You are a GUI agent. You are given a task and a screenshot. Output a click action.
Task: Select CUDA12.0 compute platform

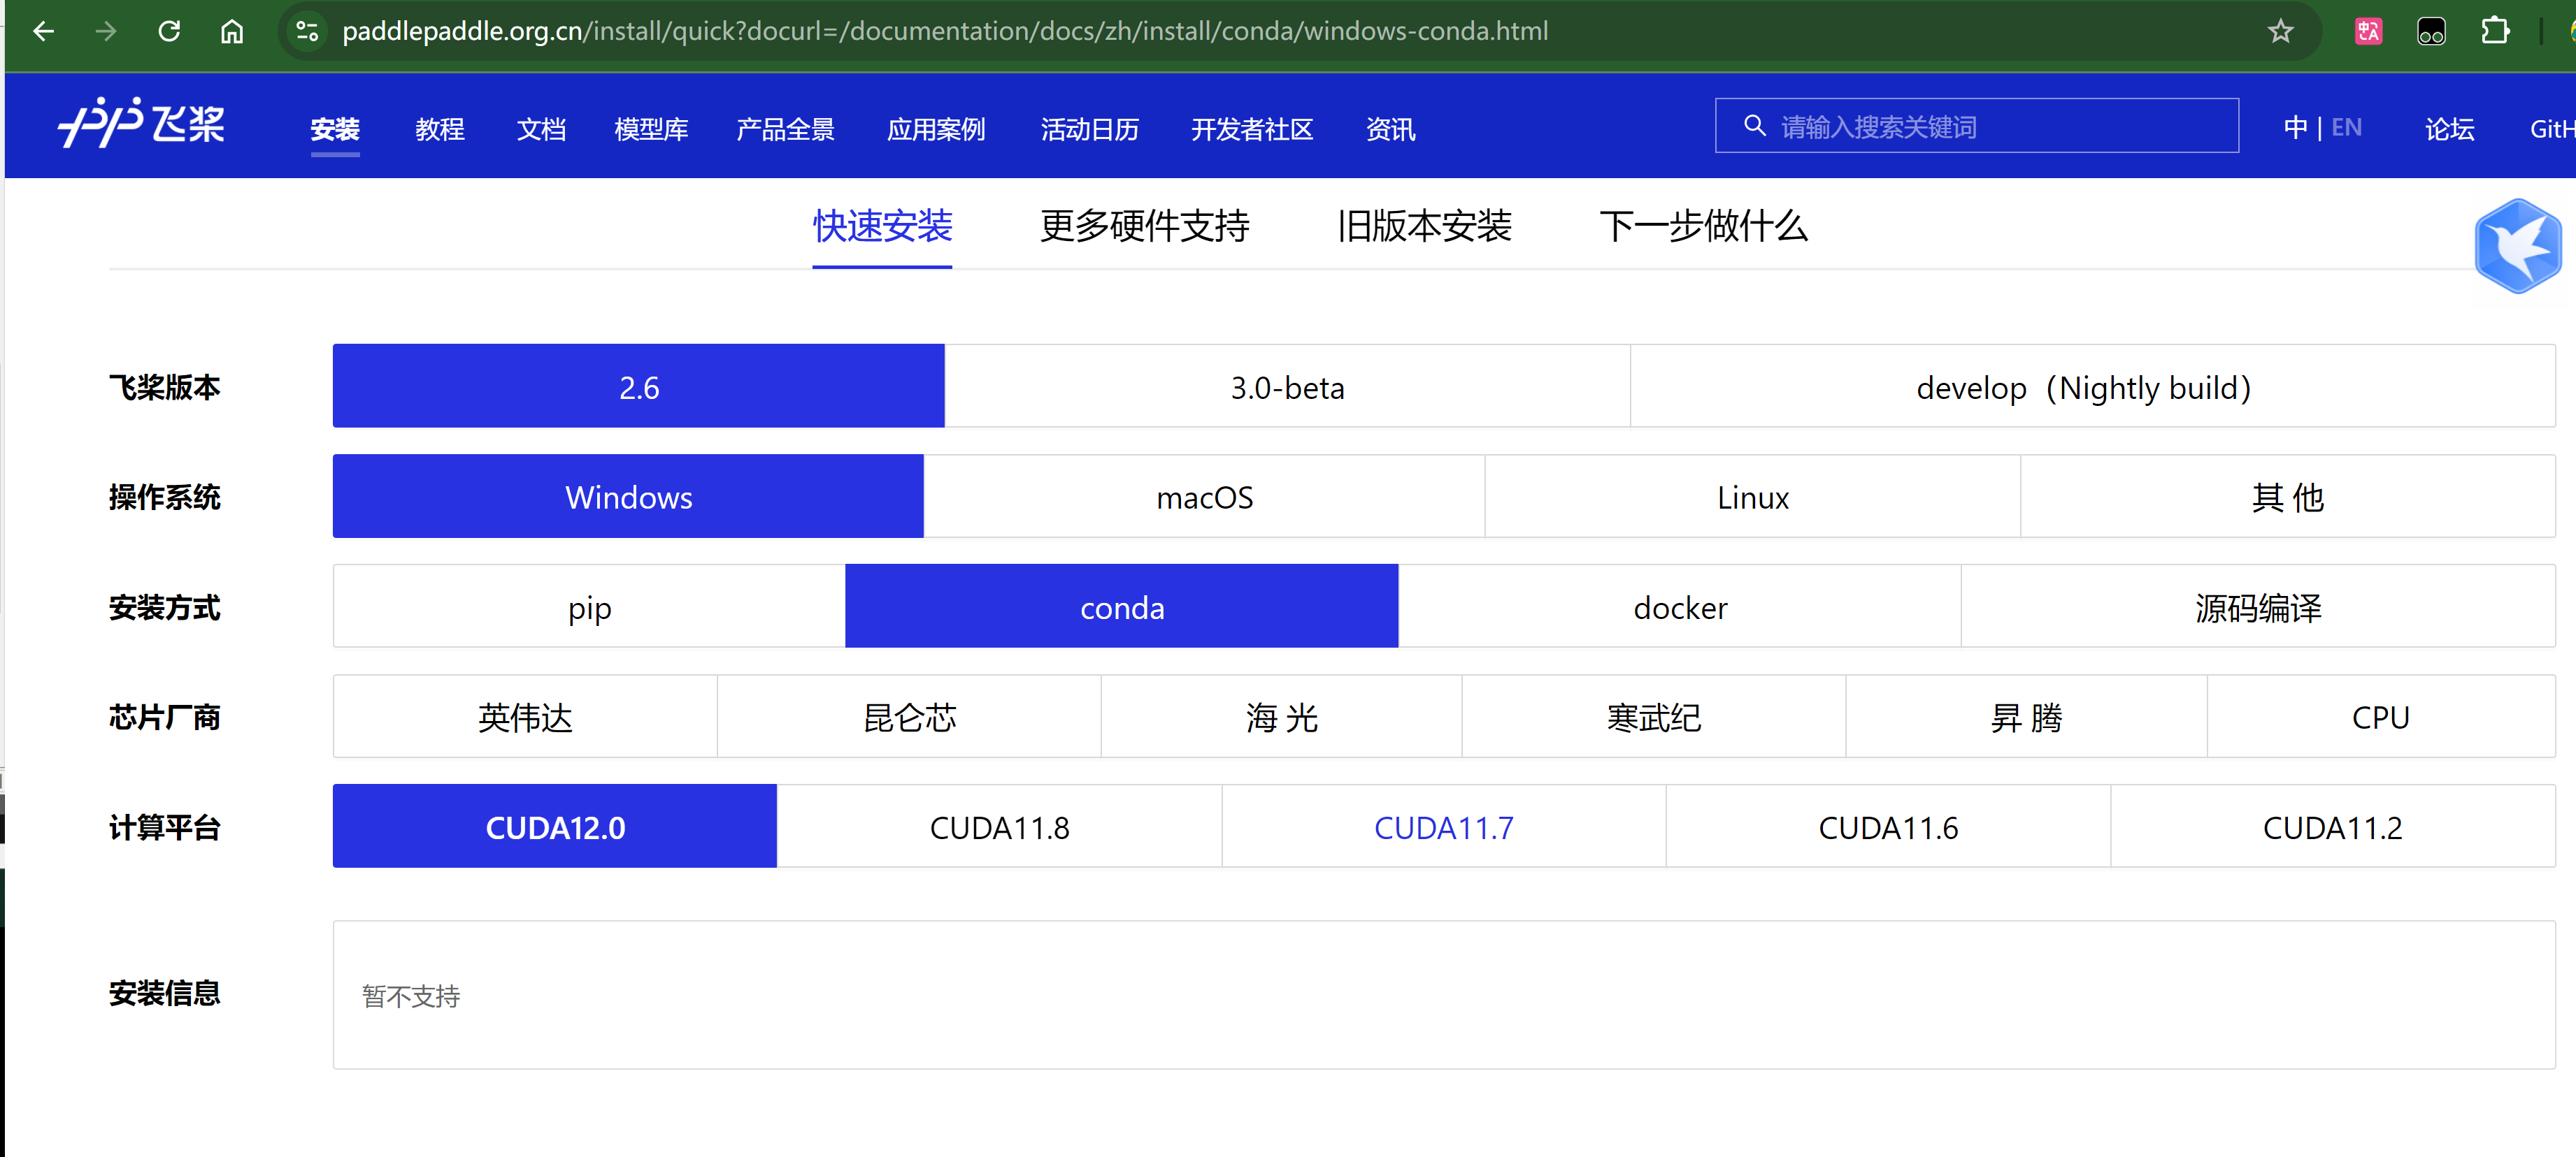click(x=555, y=827)
